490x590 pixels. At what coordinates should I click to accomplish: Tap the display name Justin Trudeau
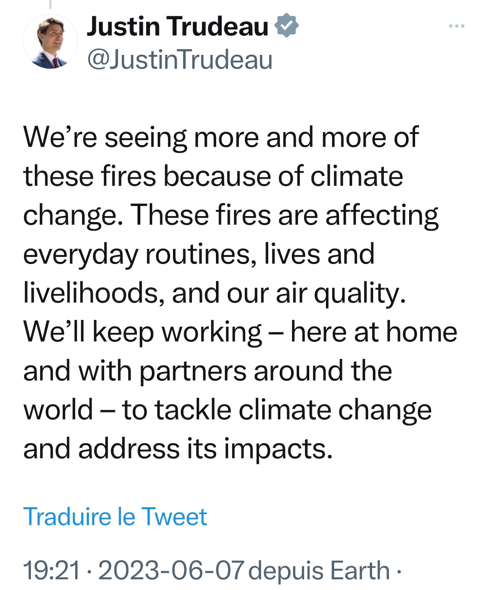point(178,26)
